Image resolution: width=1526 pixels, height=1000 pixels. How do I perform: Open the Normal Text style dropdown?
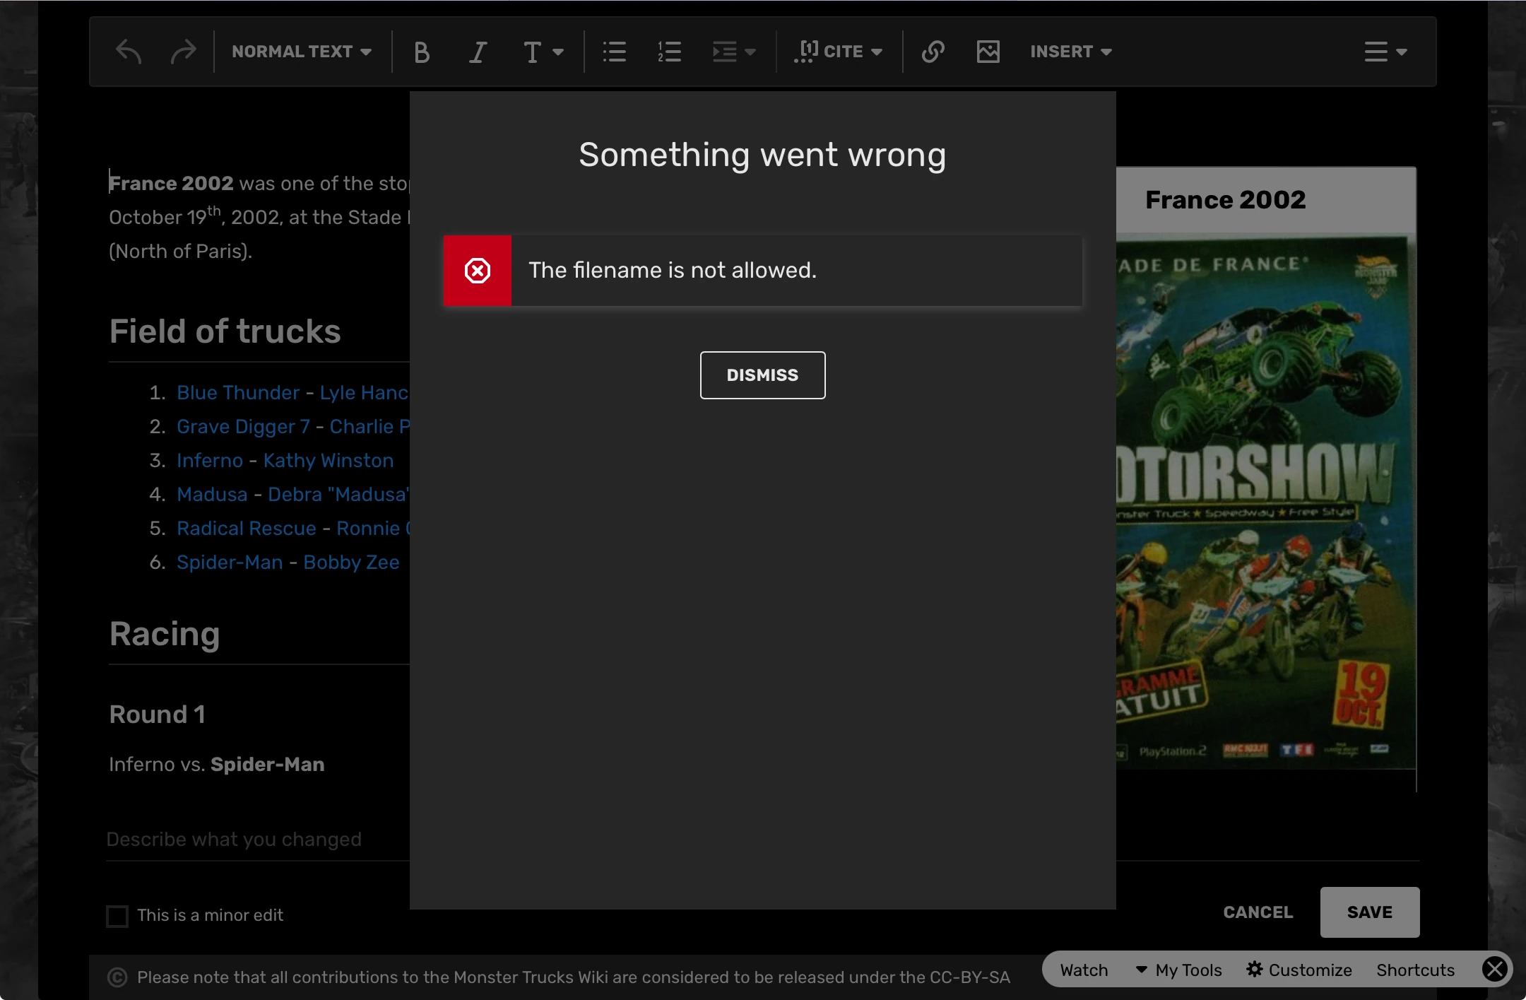[x=302, y=52]
